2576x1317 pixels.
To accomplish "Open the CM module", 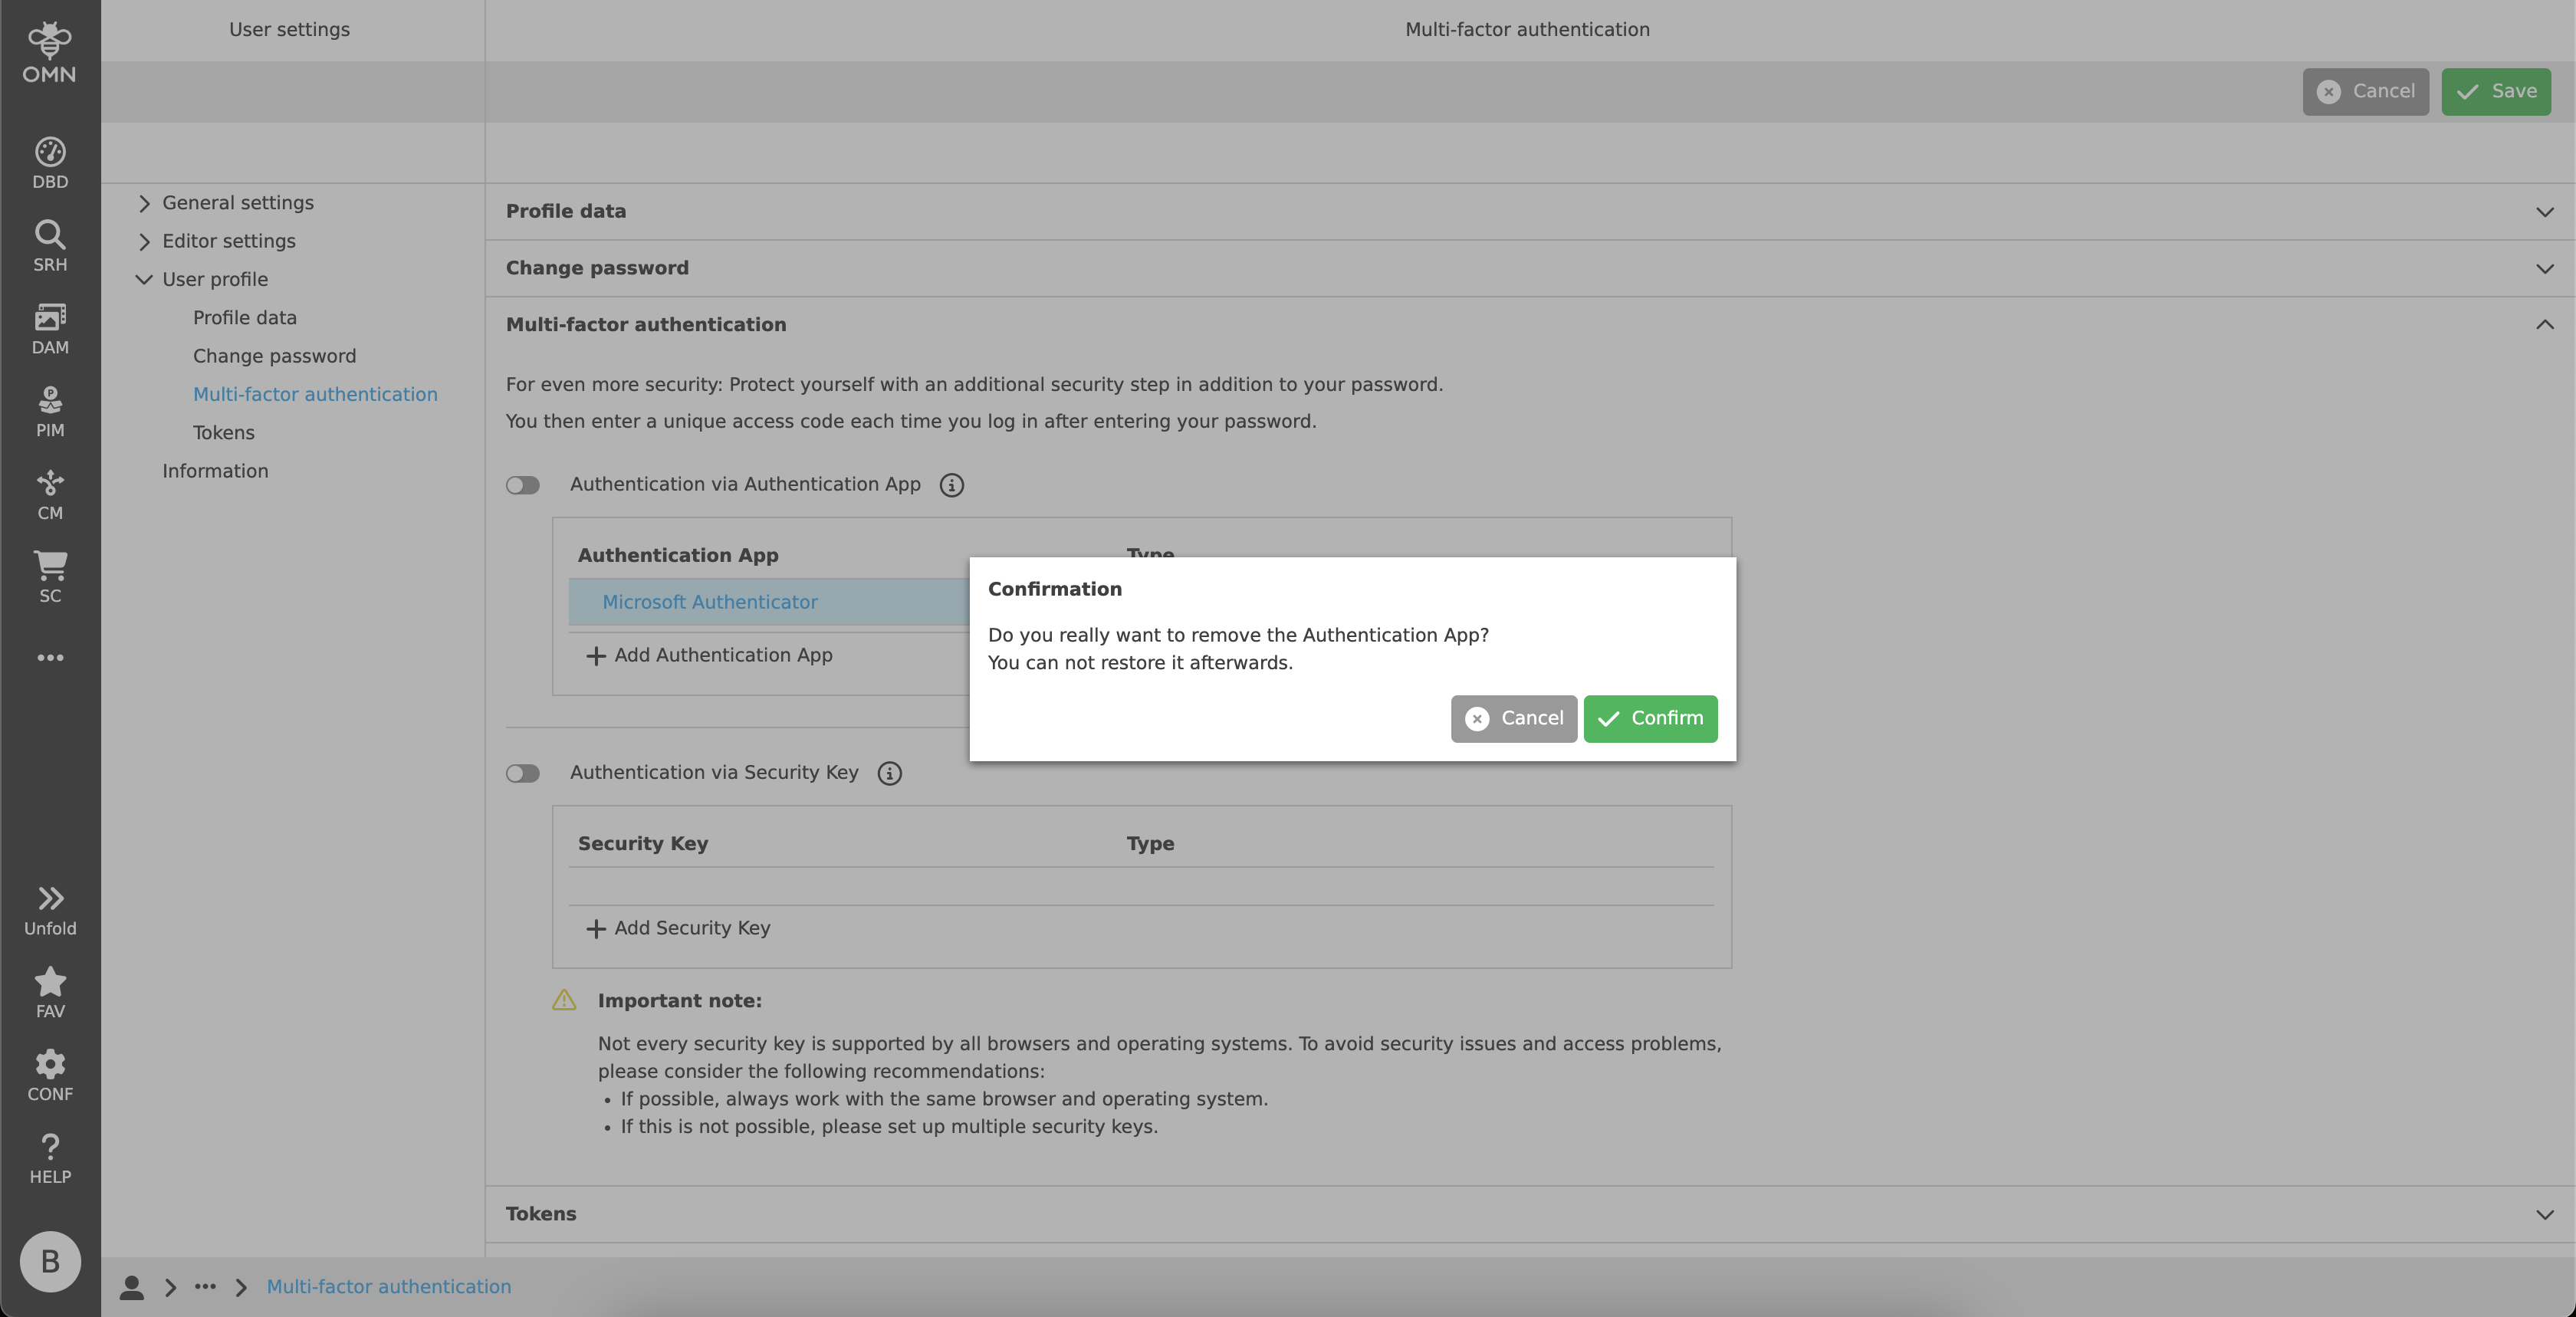I will (49, 493).
